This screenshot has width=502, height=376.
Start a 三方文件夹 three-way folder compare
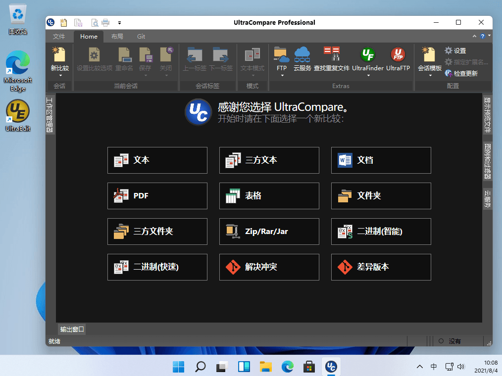tap(157, 232)
